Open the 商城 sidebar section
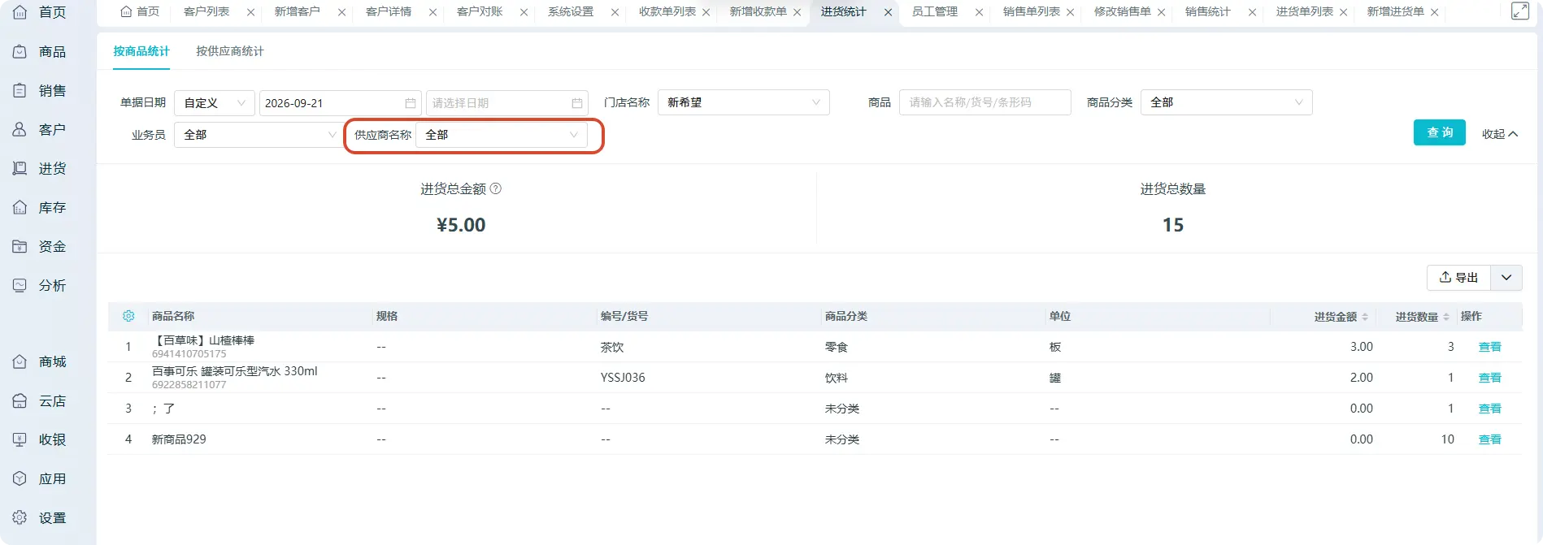 tap(41, 362)
